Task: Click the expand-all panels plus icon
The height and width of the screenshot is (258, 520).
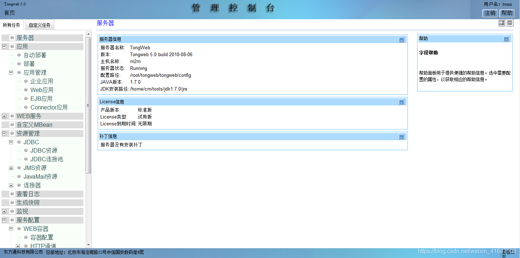Action: (501, 23)
